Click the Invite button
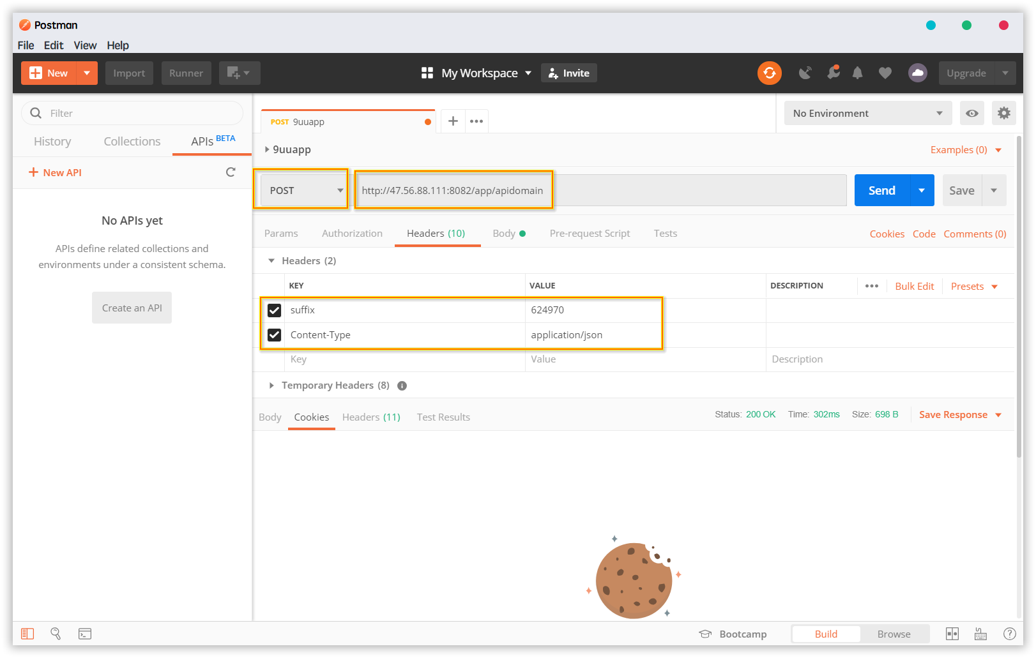 (x=569, y=73)
